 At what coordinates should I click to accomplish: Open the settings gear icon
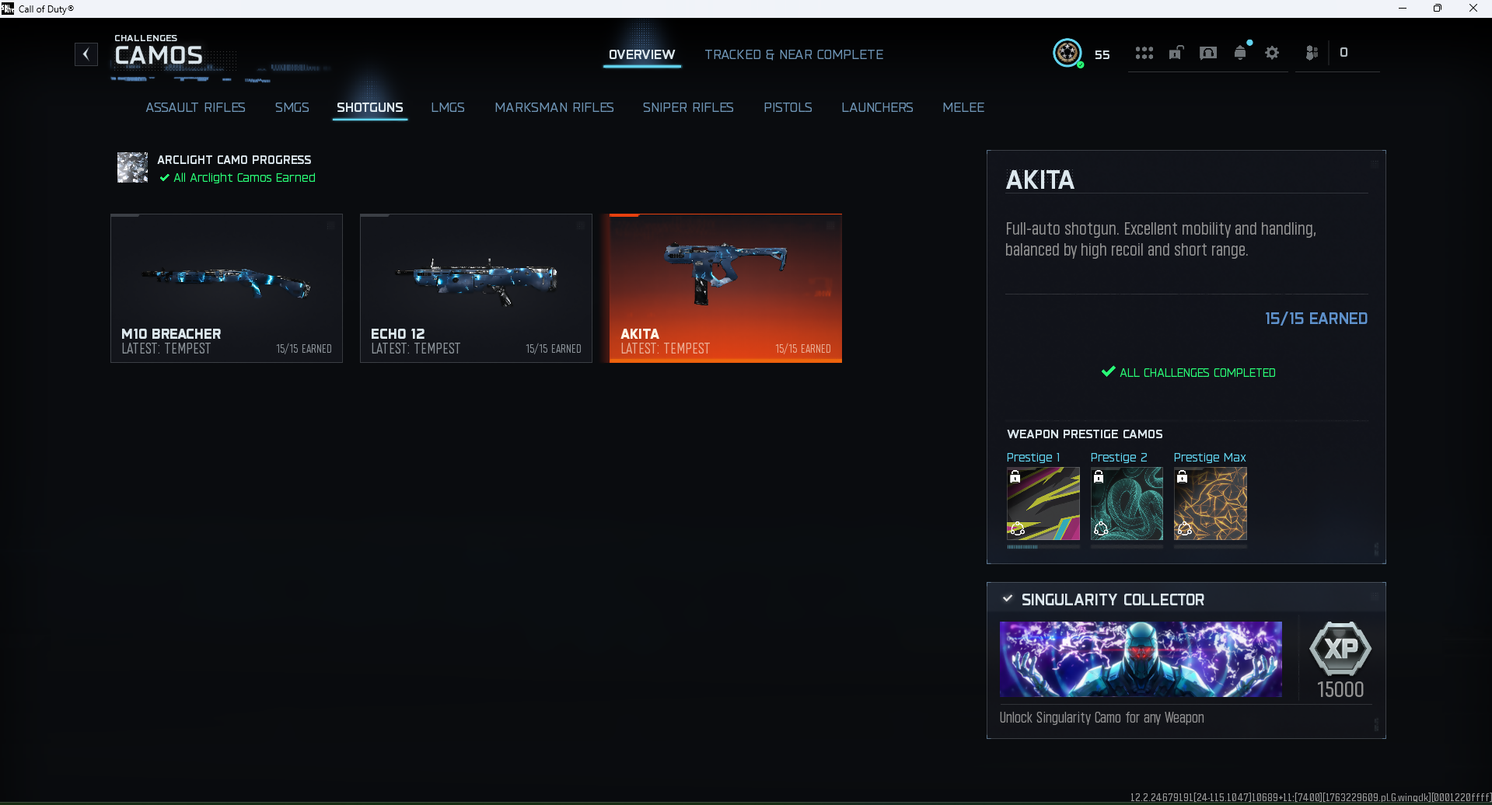pos(1272,53)
